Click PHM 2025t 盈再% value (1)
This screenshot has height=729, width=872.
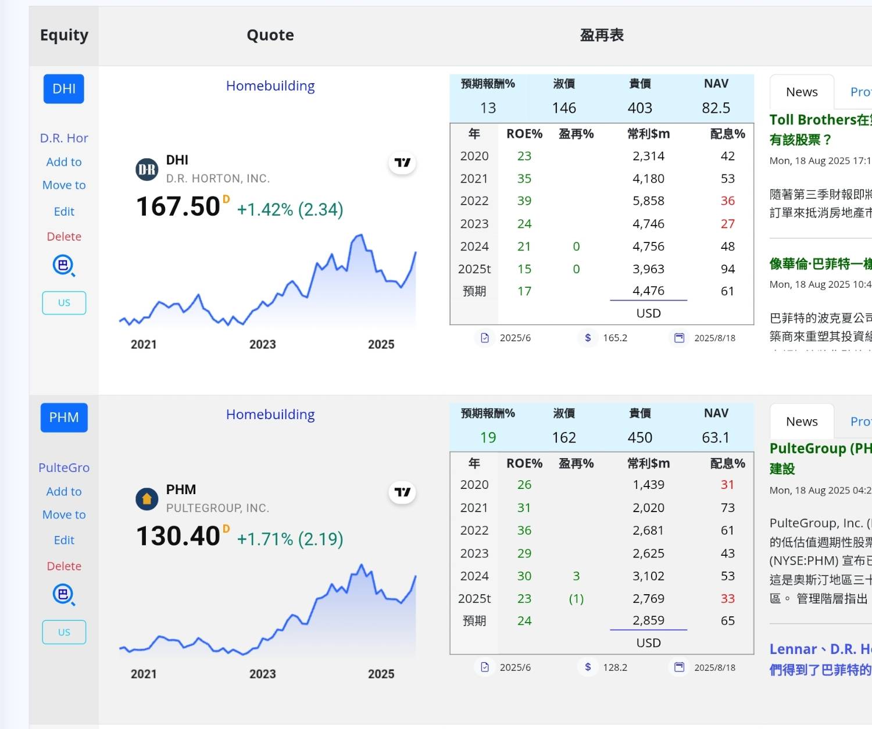576,599
